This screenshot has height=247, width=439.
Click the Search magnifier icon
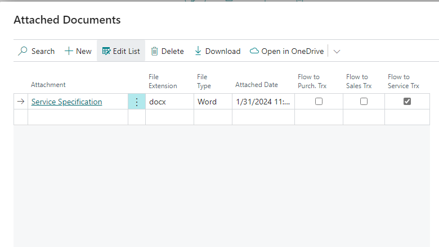click(x=23, y=51)
